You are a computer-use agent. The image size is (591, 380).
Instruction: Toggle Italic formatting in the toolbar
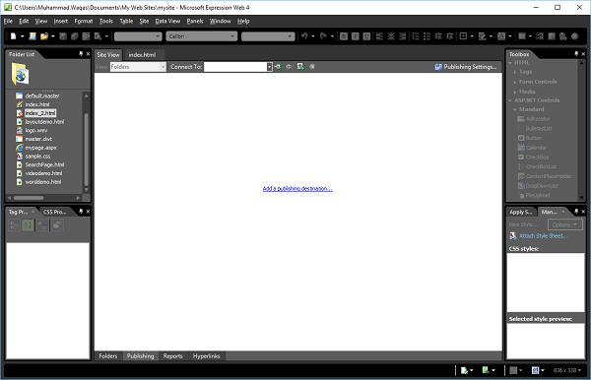pyautogui.click(x=355, y=36)
